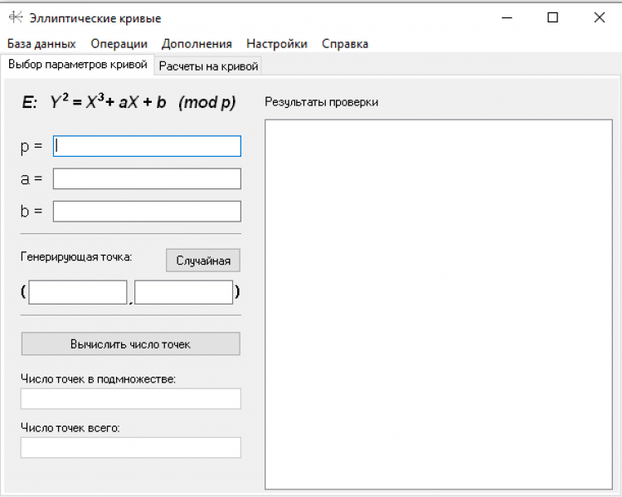The width and height of the screenshot is (622, 497).
Task: Switch to the Расчеты на кривой tab
Action: [209, 66]
